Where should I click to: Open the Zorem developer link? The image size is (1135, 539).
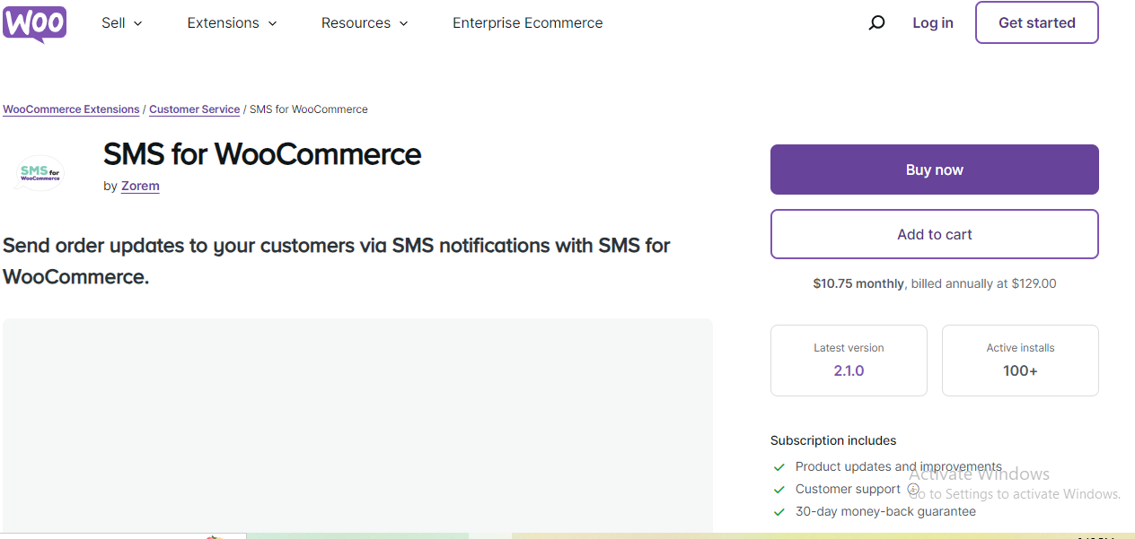tap(140, 187)
